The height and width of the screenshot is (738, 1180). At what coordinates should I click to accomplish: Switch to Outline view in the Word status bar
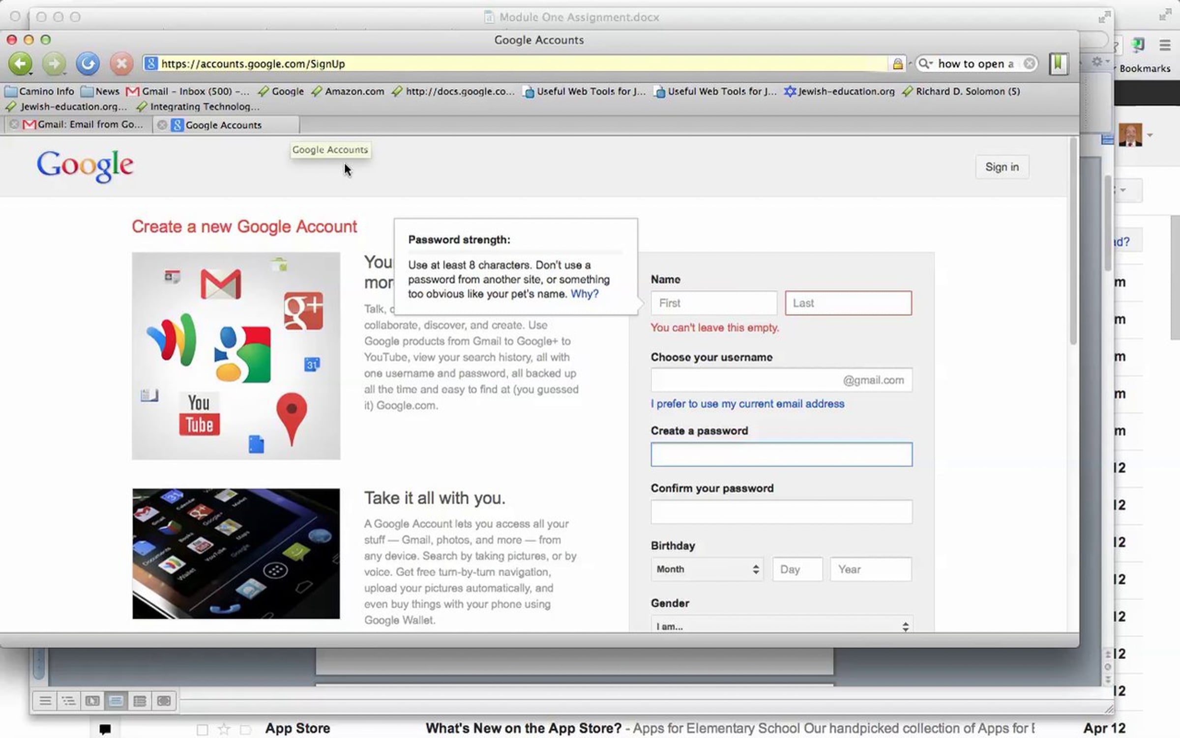tap(68, 701)
